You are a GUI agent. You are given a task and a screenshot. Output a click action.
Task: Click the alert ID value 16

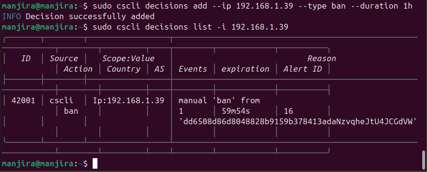coord(288,111)
